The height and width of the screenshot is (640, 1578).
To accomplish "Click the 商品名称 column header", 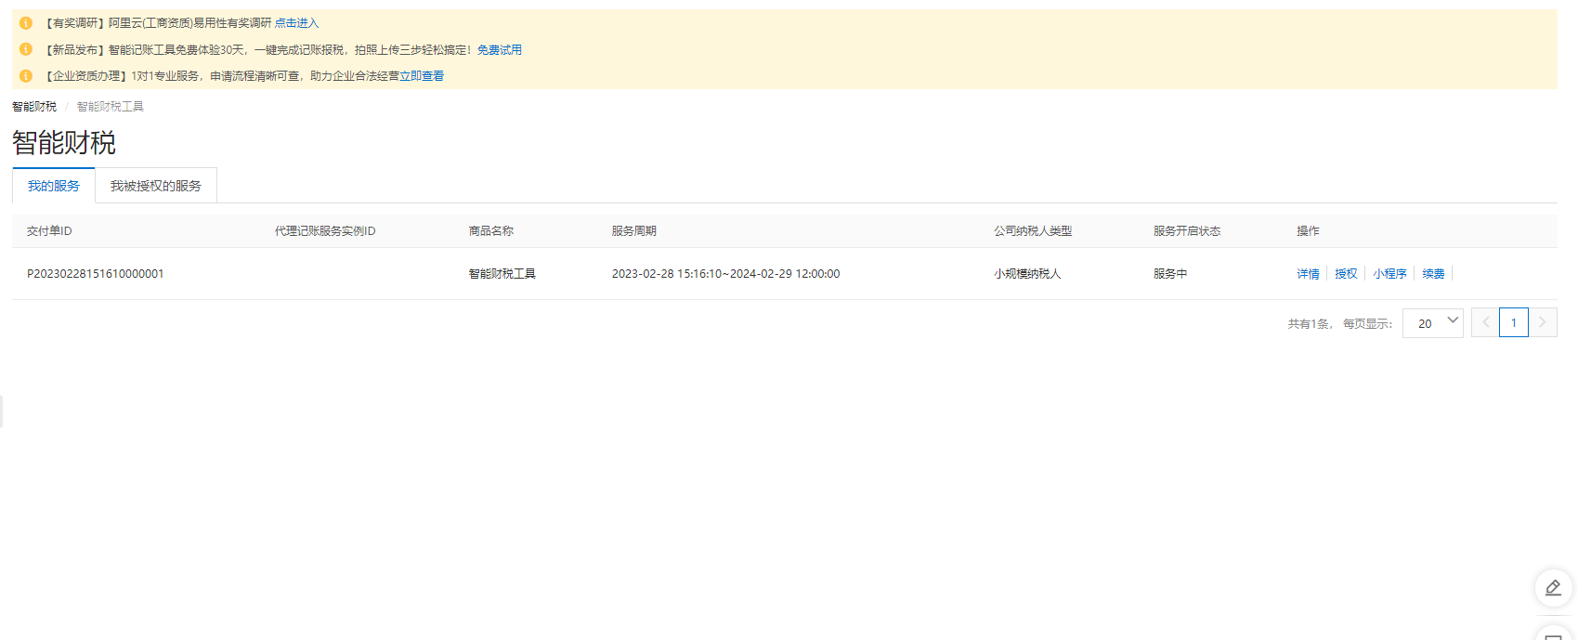I will (491, 231).
